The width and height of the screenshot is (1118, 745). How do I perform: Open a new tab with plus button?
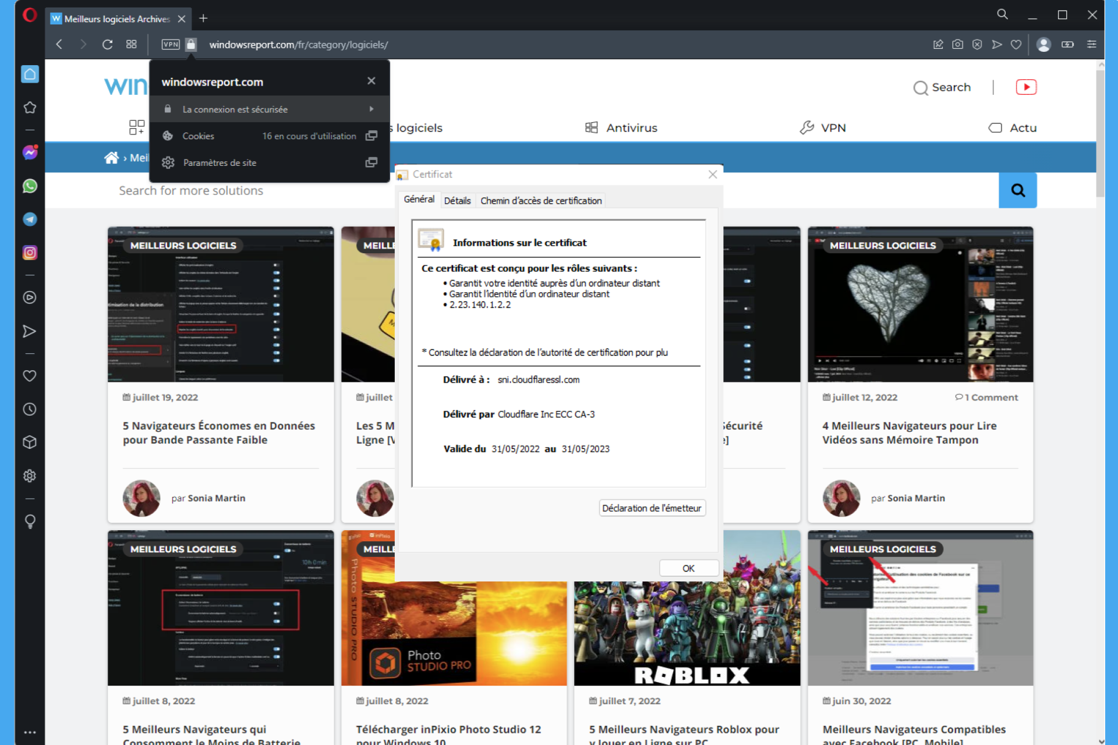tap(203, 19)
